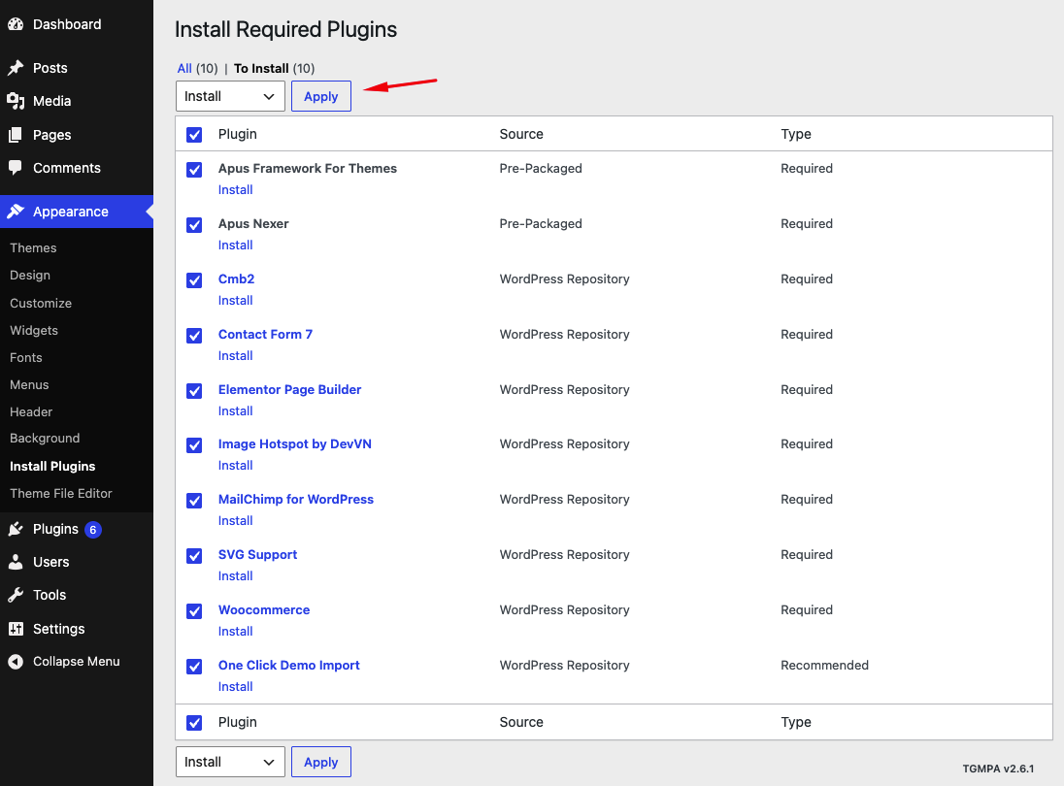Image resolution: width=1064 pixels, height=786 pixels.
Task: Open the Cmb2 plugin name link
Action: click(236, 278)
